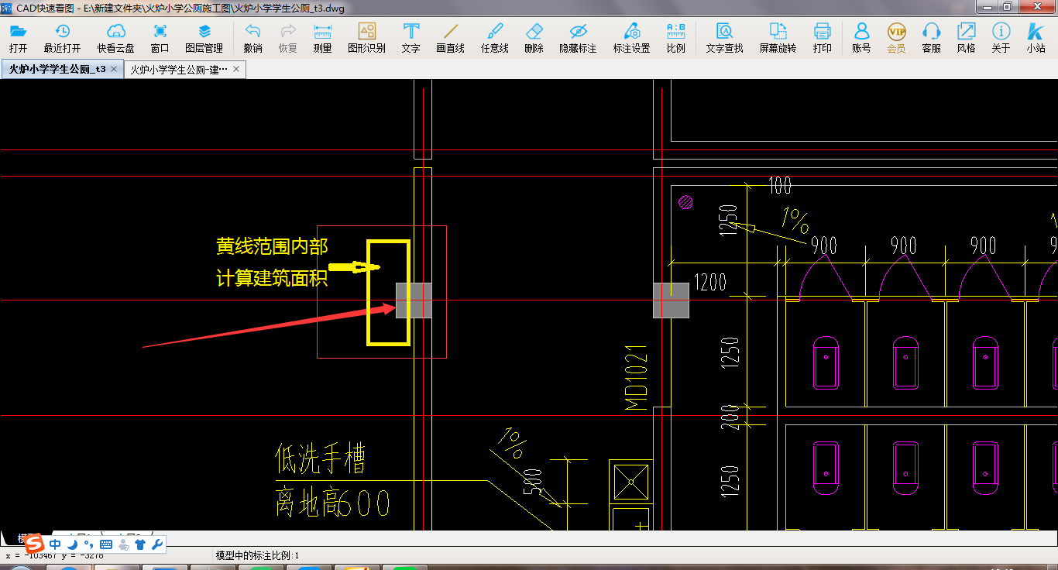The image size is (1058, 570).
Task: Open the 快看云盘 cloud drive
Action: tap(115, 38)
